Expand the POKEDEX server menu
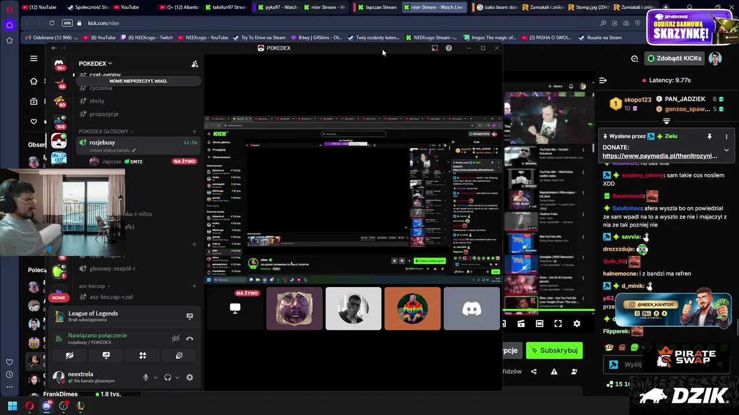Image resolution: width=739 pixels, height=415 pixels. 96,63
